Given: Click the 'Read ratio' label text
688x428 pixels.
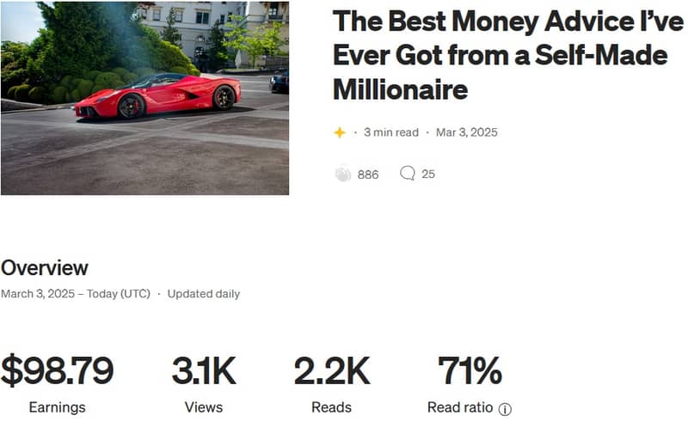Looking at the screenshot, I should pos(461,407).
